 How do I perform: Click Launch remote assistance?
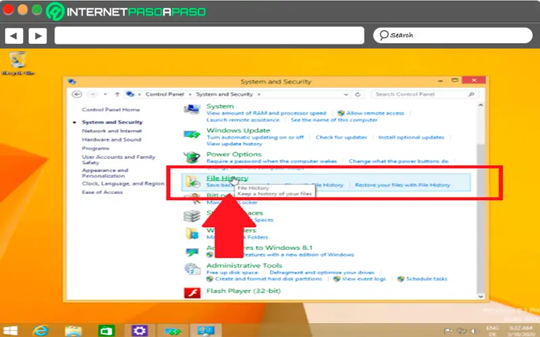[x=243, y=120]
